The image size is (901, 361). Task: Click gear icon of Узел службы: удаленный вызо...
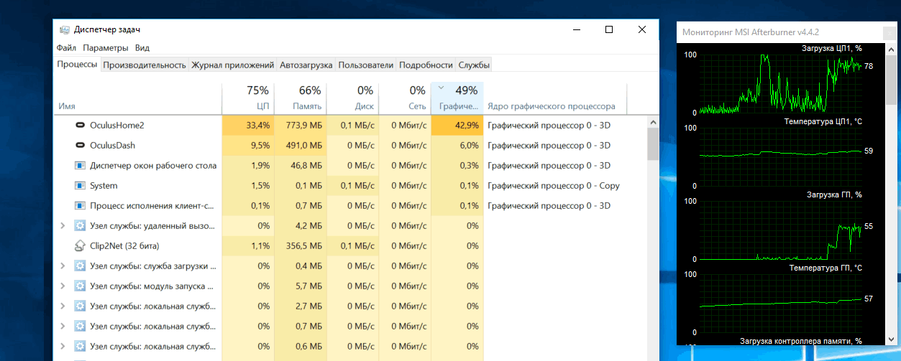pos(81,225)
